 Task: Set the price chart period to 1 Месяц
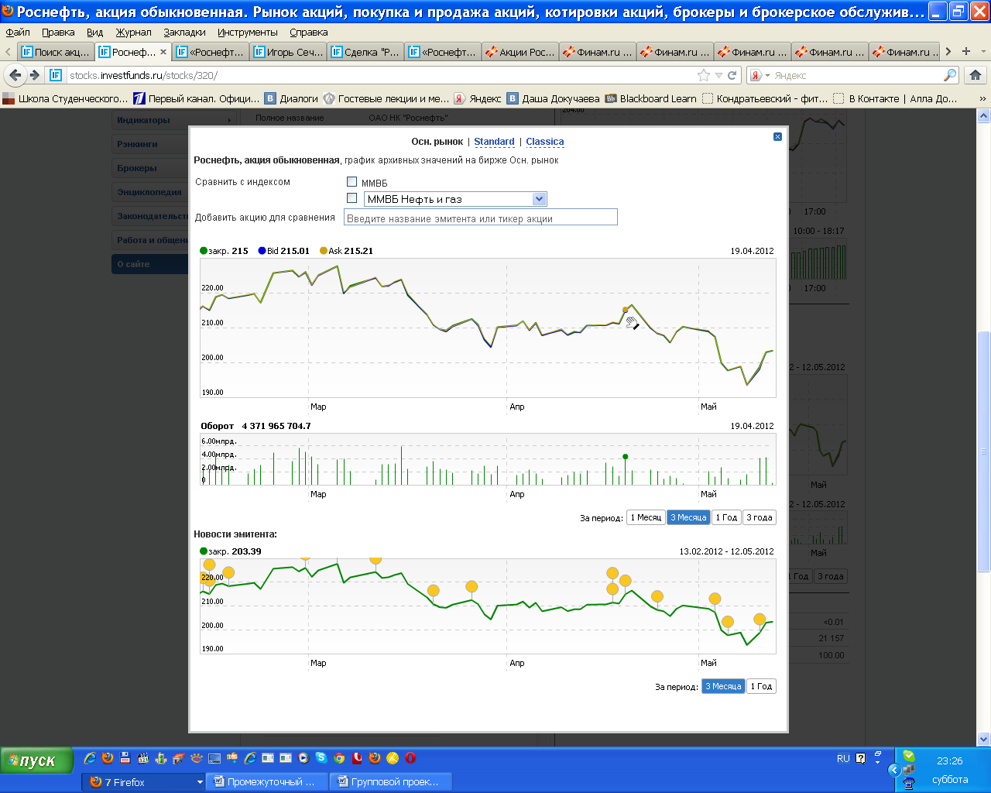(x=646, y=517)
